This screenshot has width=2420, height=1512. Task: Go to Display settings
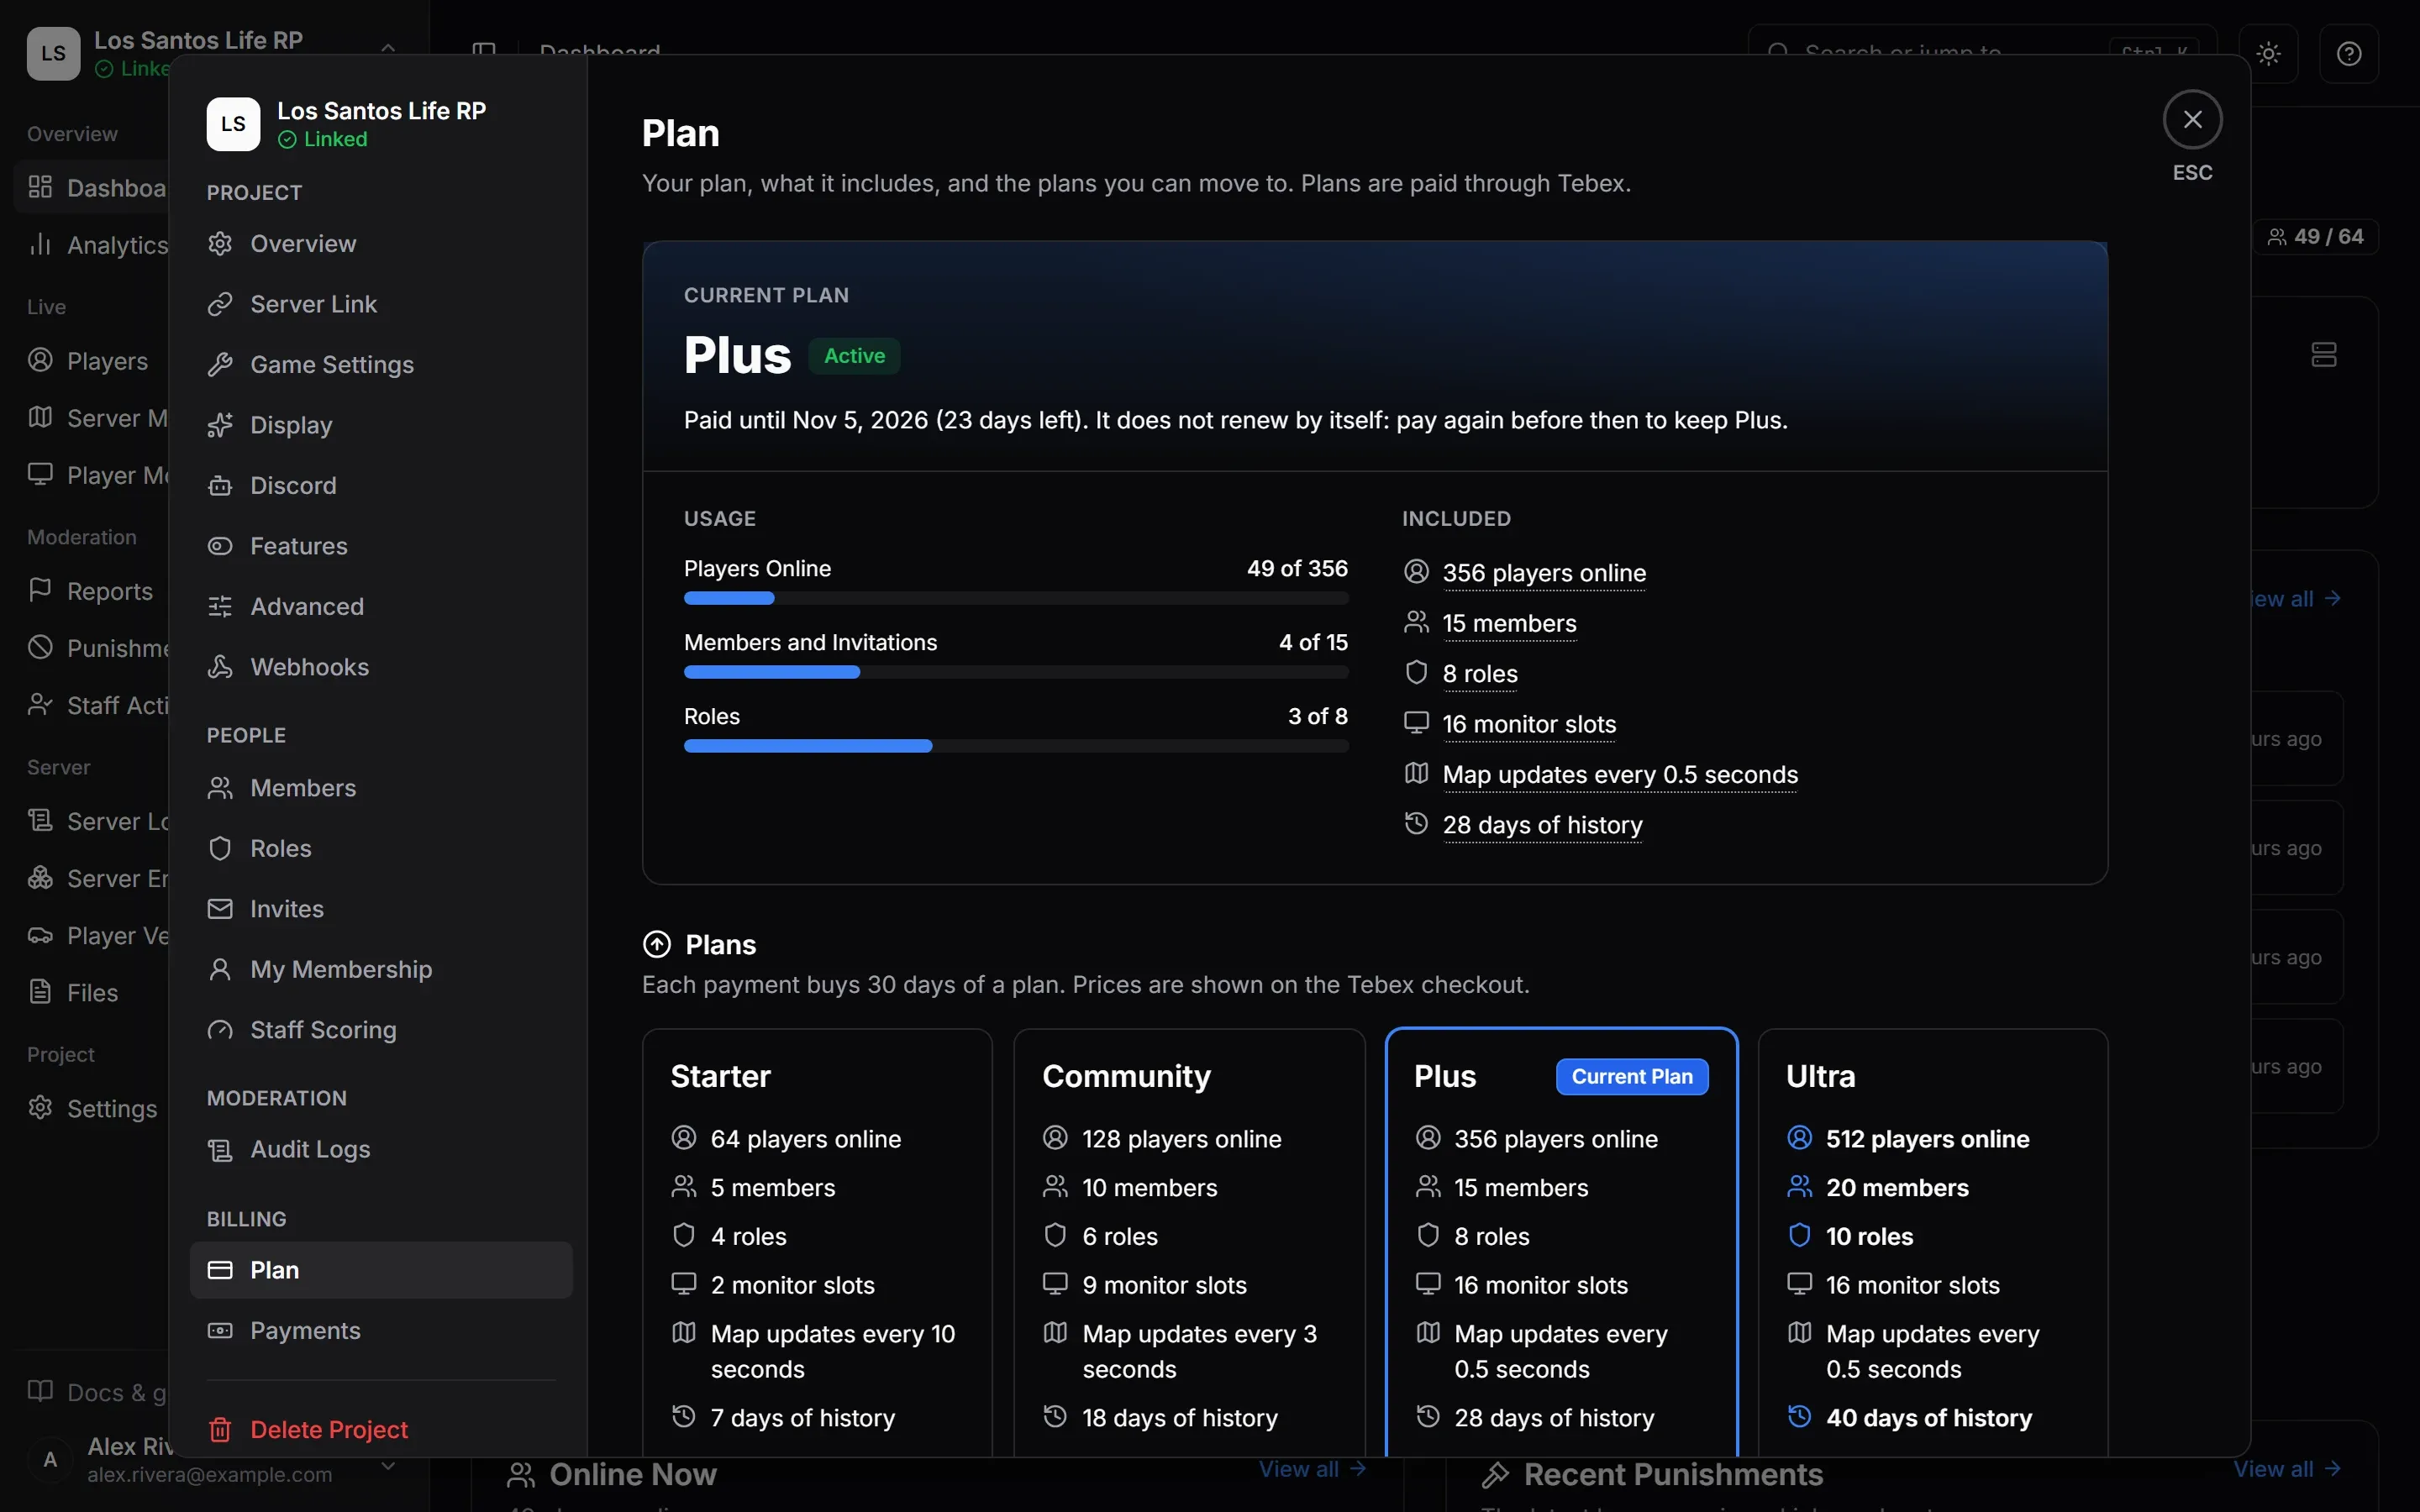[x=380, y=425]
